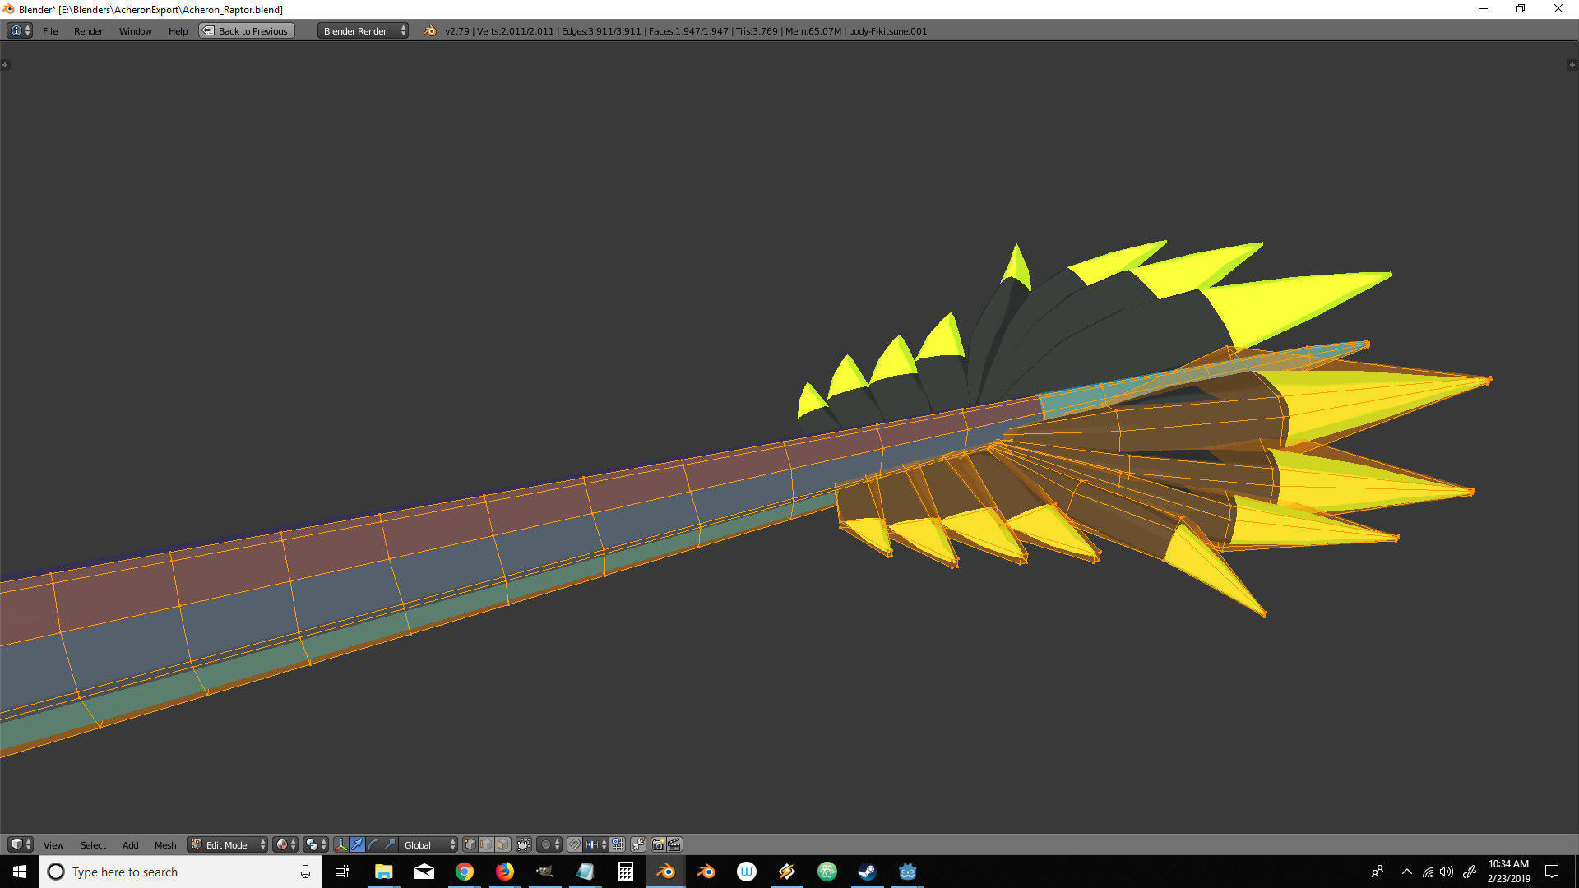
Task: Click the OpenGL render animation clapper icon
Action: click(x=674, y=844)
